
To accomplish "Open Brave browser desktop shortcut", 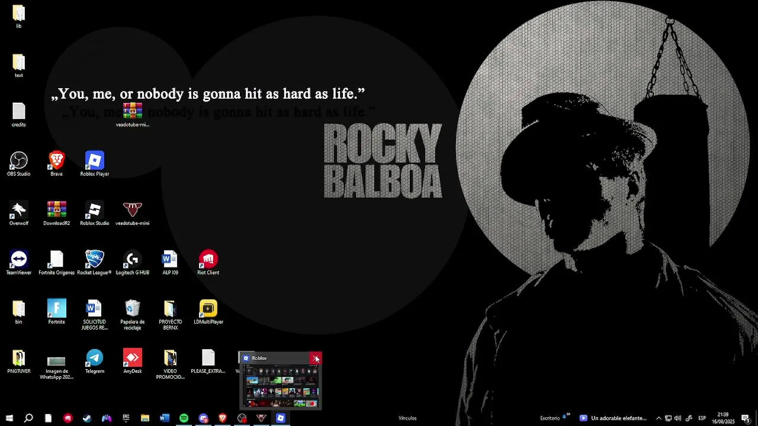I will [x=56, y=164].
